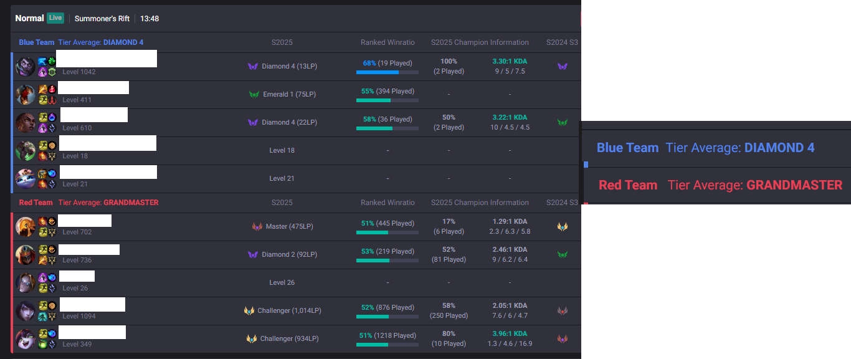Click the Challenger emblem next to Challenger (1,014LP)
This screenshot has height=359, width=851.
[x=249, y=311]
